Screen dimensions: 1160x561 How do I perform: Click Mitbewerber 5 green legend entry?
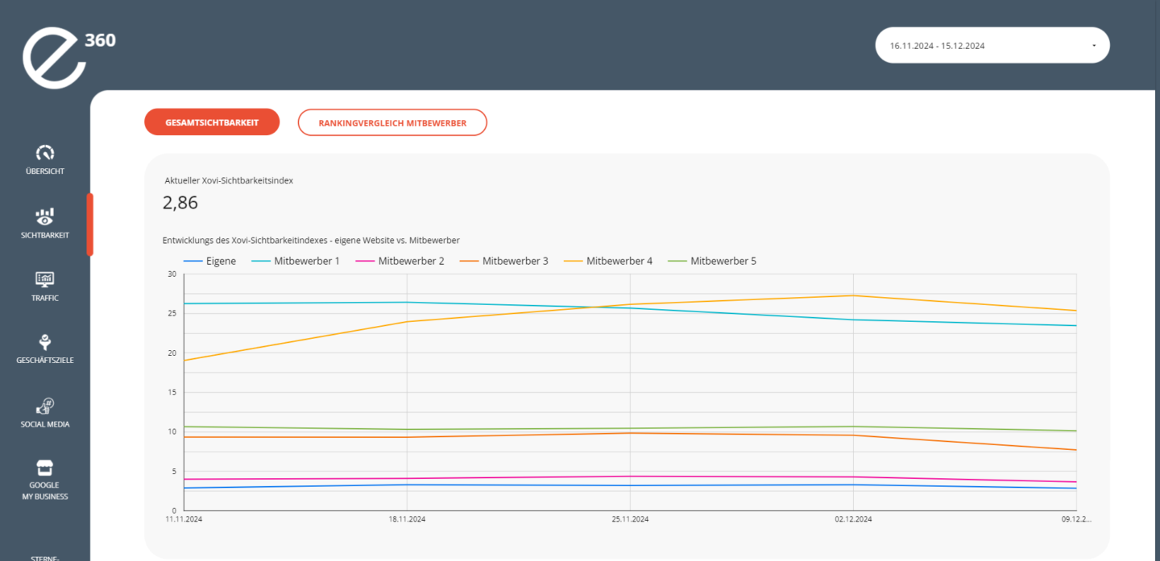tap(713, 261)
